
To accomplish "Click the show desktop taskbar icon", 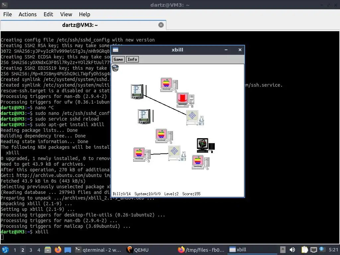I will (68, 250).
